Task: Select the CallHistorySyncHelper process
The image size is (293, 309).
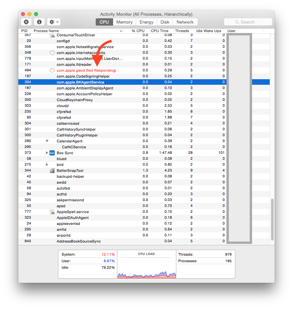Action: pos(144,129)
